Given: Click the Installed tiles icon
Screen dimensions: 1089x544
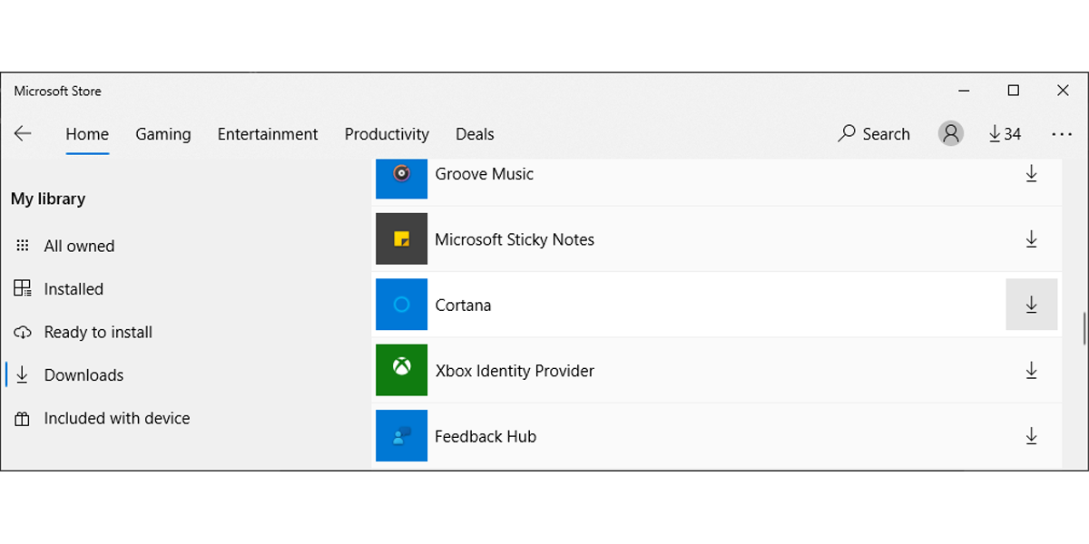Looking at the screenshot, I should (23, 288).
